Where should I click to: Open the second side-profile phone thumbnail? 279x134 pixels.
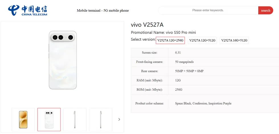[x=100, y=119]
